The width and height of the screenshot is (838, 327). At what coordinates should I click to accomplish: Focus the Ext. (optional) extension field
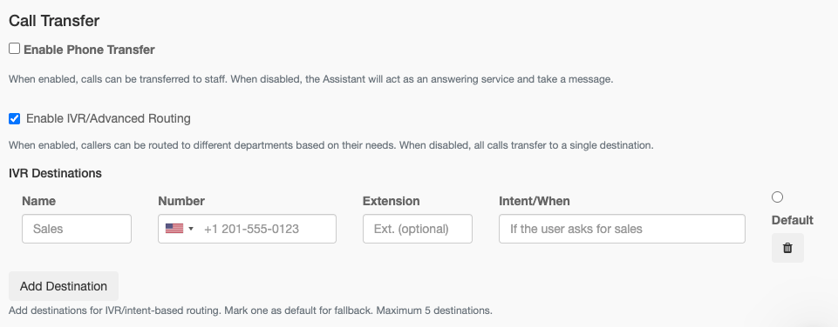[x=418, y=229]
